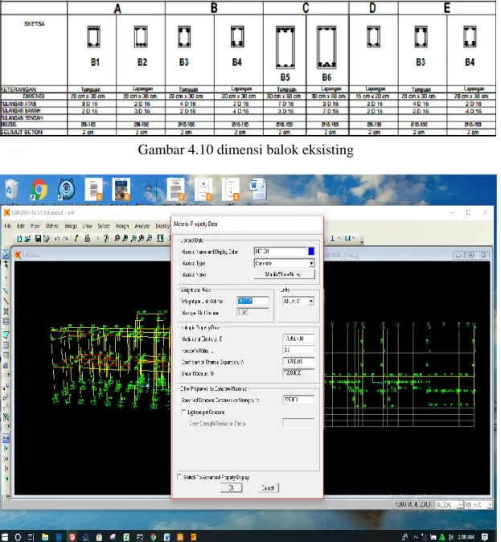
Task: Click the Open File toolbar icon
Action: [27, 239]
